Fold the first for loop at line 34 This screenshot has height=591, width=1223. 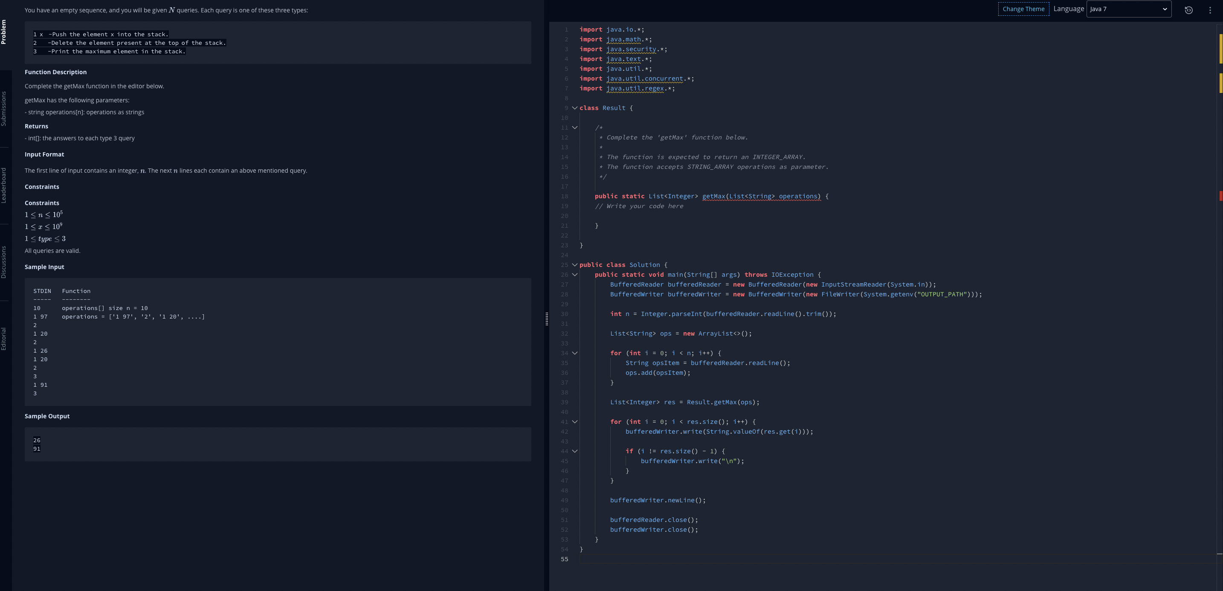(574, 353)
